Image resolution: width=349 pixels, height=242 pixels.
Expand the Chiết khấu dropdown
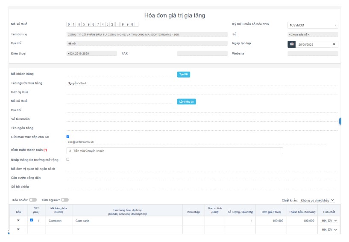point(317,200)
